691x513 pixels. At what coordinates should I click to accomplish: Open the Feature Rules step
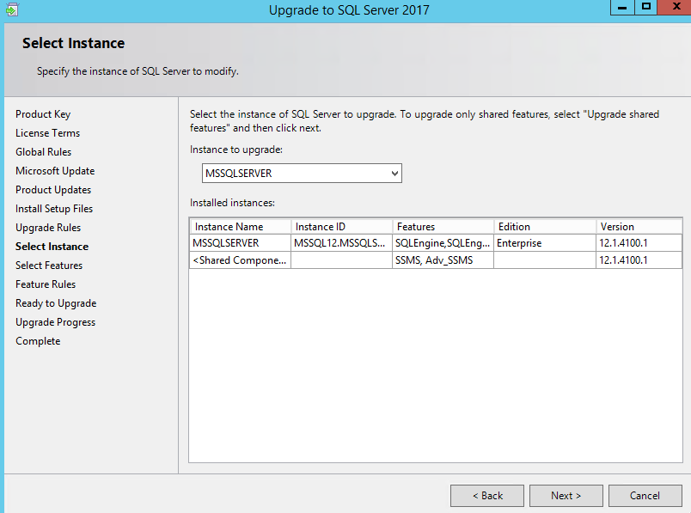pos(46,284)
